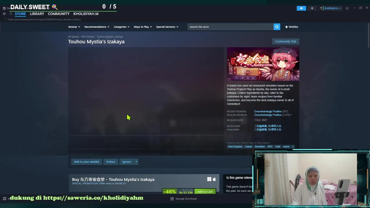Click the -46% discount badge
370x208 pixels.
170,192
